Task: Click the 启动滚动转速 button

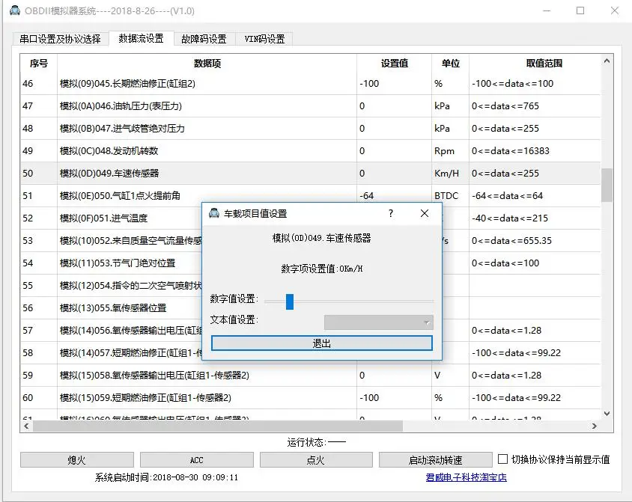Action: tap(435, 460)
